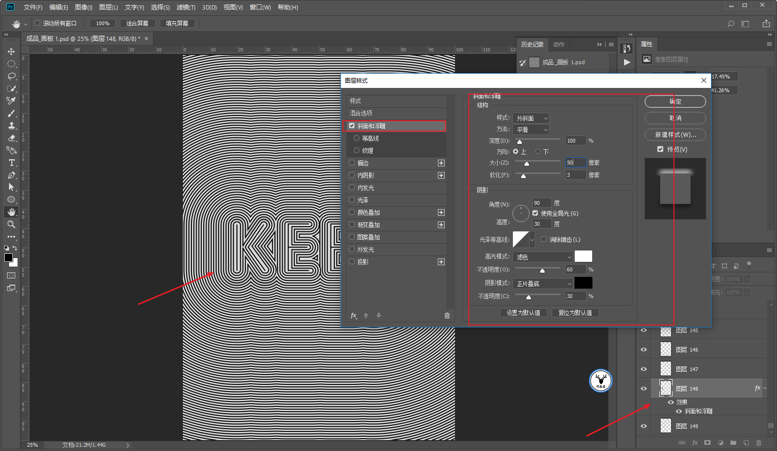Open the Highlight Mode (高光模式) dropdown

[543, 257]
